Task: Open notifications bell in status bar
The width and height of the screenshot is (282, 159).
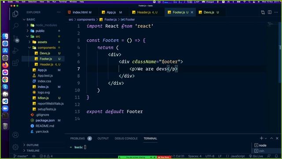Action: point(276,156)
